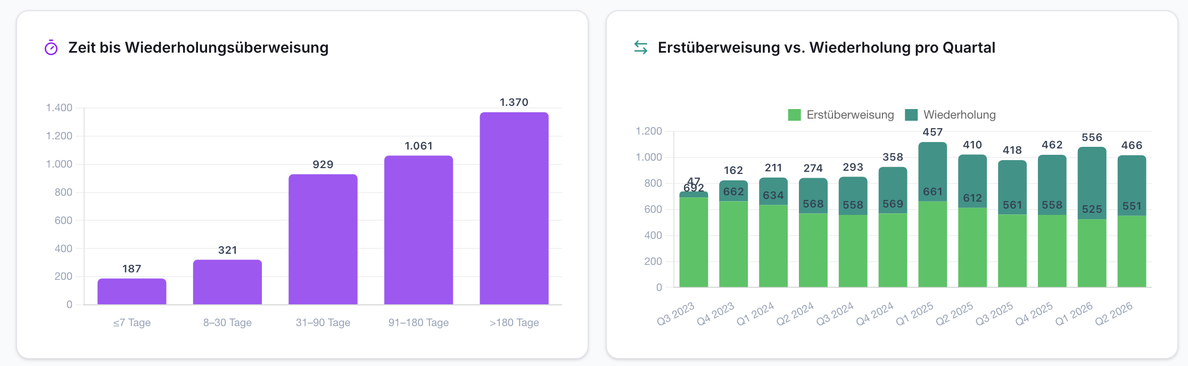Click the 187 bar value label

tap(132, 269)
